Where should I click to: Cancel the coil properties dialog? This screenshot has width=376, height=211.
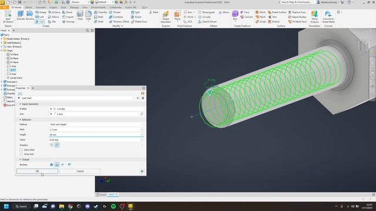coord(80,171)
